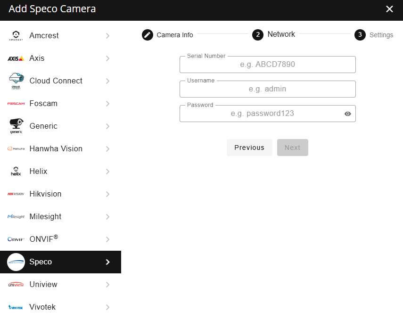Expand the Amcrest row chevron
The image size is (403, 320).
pyautogui.click(x=107, y=36)
